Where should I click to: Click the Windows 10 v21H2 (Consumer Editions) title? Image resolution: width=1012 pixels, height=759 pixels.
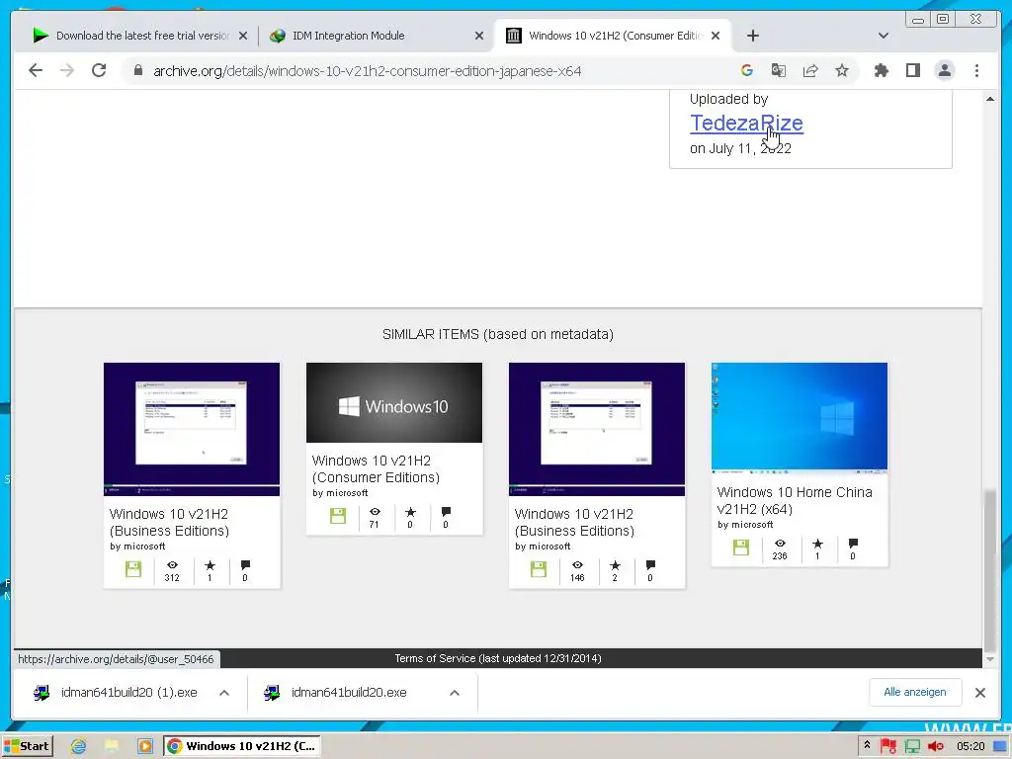[376, 469]
